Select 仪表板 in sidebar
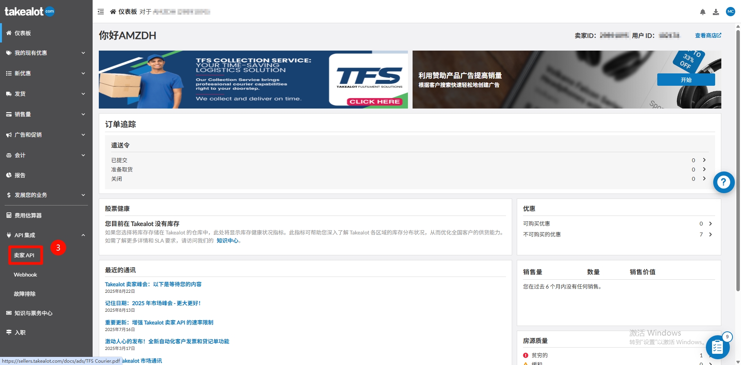This screenshot has height=365, width=741. [x=46, y=33]
